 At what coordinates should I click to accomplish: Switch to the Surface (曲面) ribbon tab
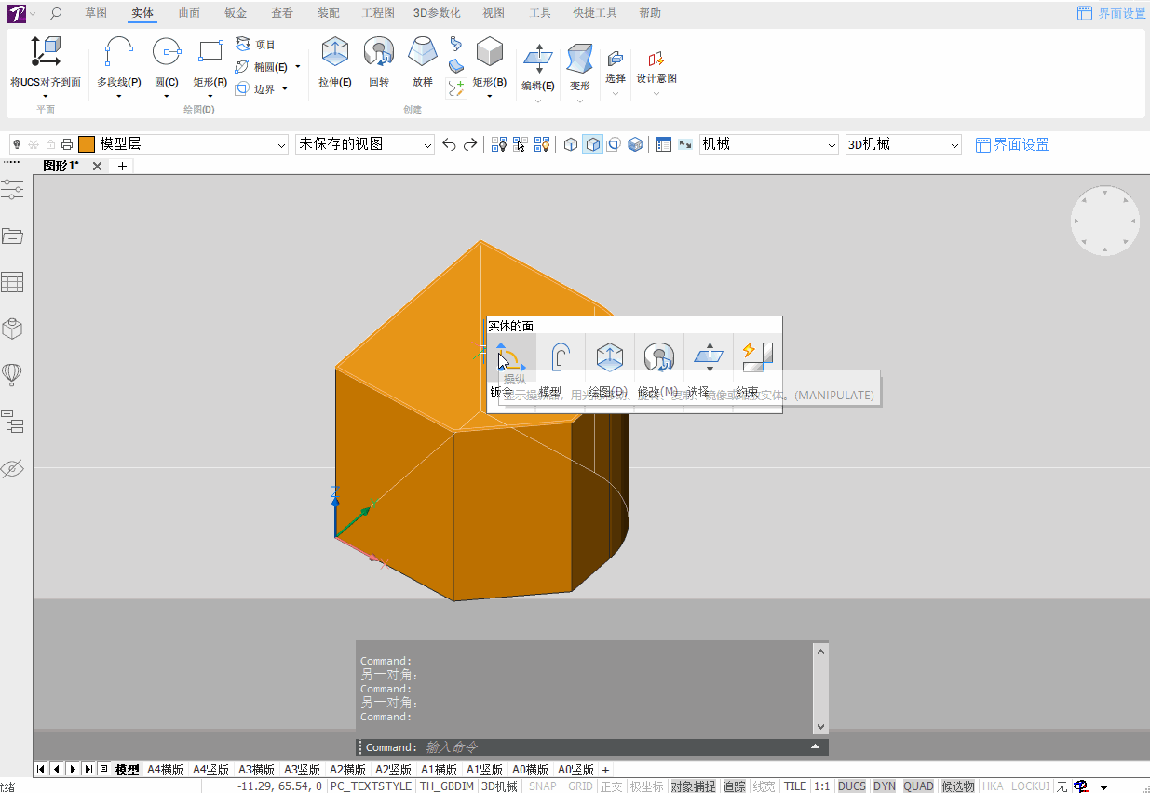[189, 13]
